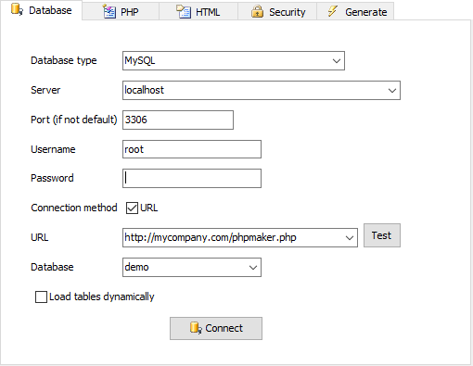Enable Load tables dynamically checkbox
Image resolution: width=473 pixels, height=366 pixels.
coord(41,297)
